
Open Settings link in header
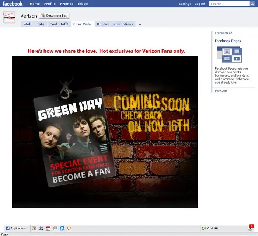coord(185,4)
